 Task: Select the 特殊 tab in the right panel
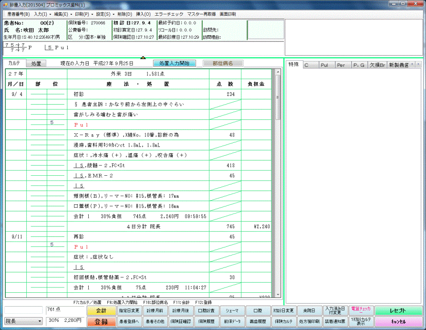[294, 64]
